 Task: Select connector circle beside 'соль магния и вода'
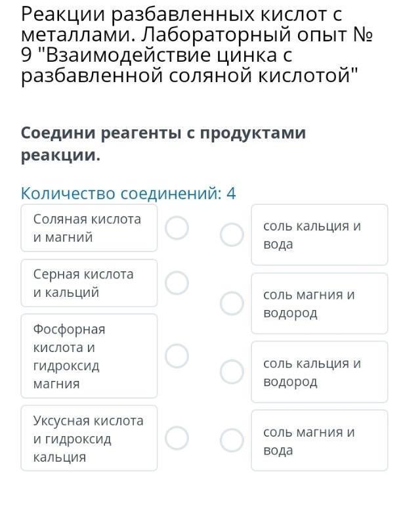[232, 441]
